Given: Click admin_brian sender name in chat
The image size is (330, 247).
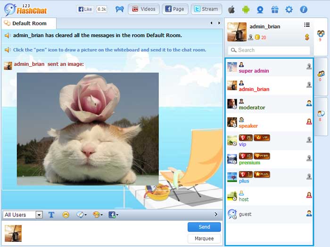Looking at the screenshot, I should [x=29, y=64].
